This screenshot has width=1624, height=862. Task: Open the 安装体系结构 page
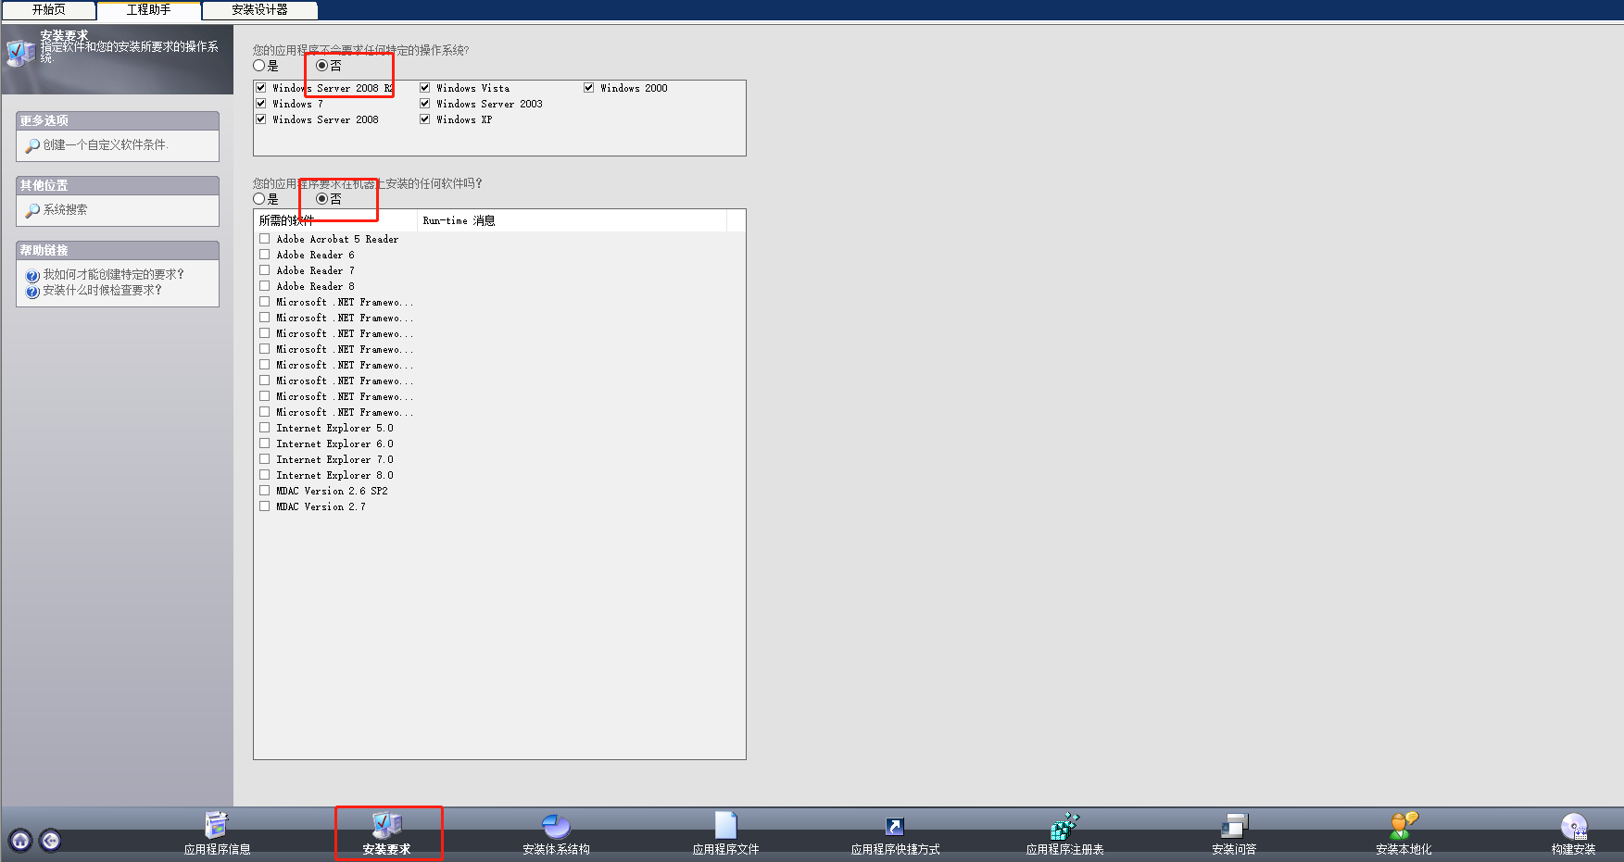pyautogui.click(x=555, y=831)
